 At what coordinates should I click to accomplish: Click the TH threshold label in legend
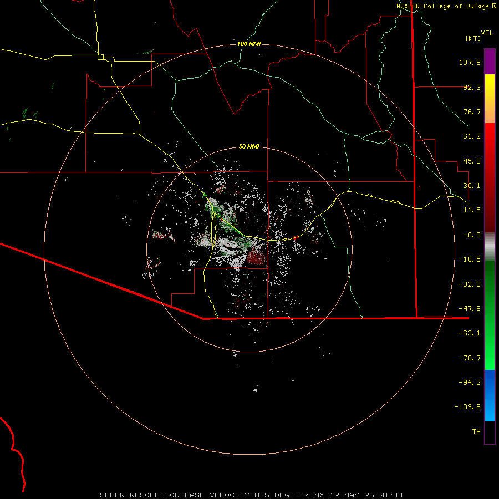(x=476, y=432)
